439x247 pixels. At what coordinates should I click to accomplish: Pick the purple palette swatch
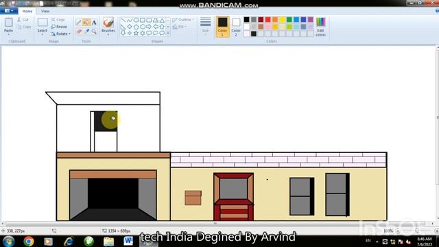coord(311,19)
